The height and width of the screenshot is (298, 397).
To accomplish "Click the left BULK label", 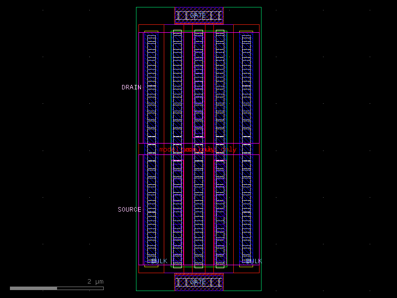I will click(159, 261).
